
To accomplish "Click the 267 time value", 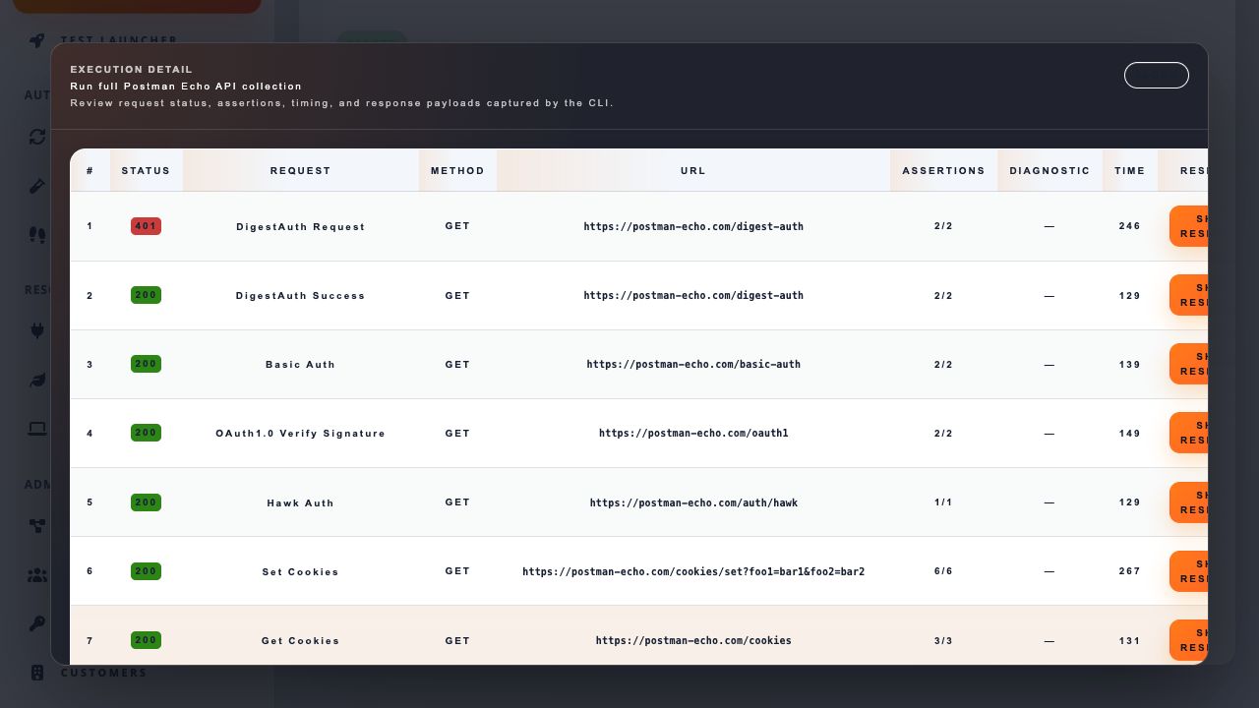I will click(1129, 571).
